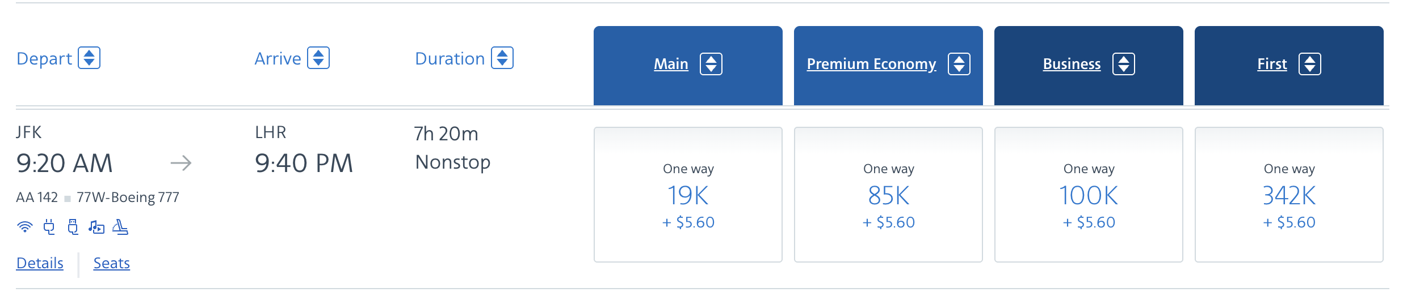Click the sort icon beside Duration
Screen dimensions: 1403x292
502,58
